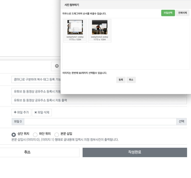Click the lower video share URL field

click(99, 100)
